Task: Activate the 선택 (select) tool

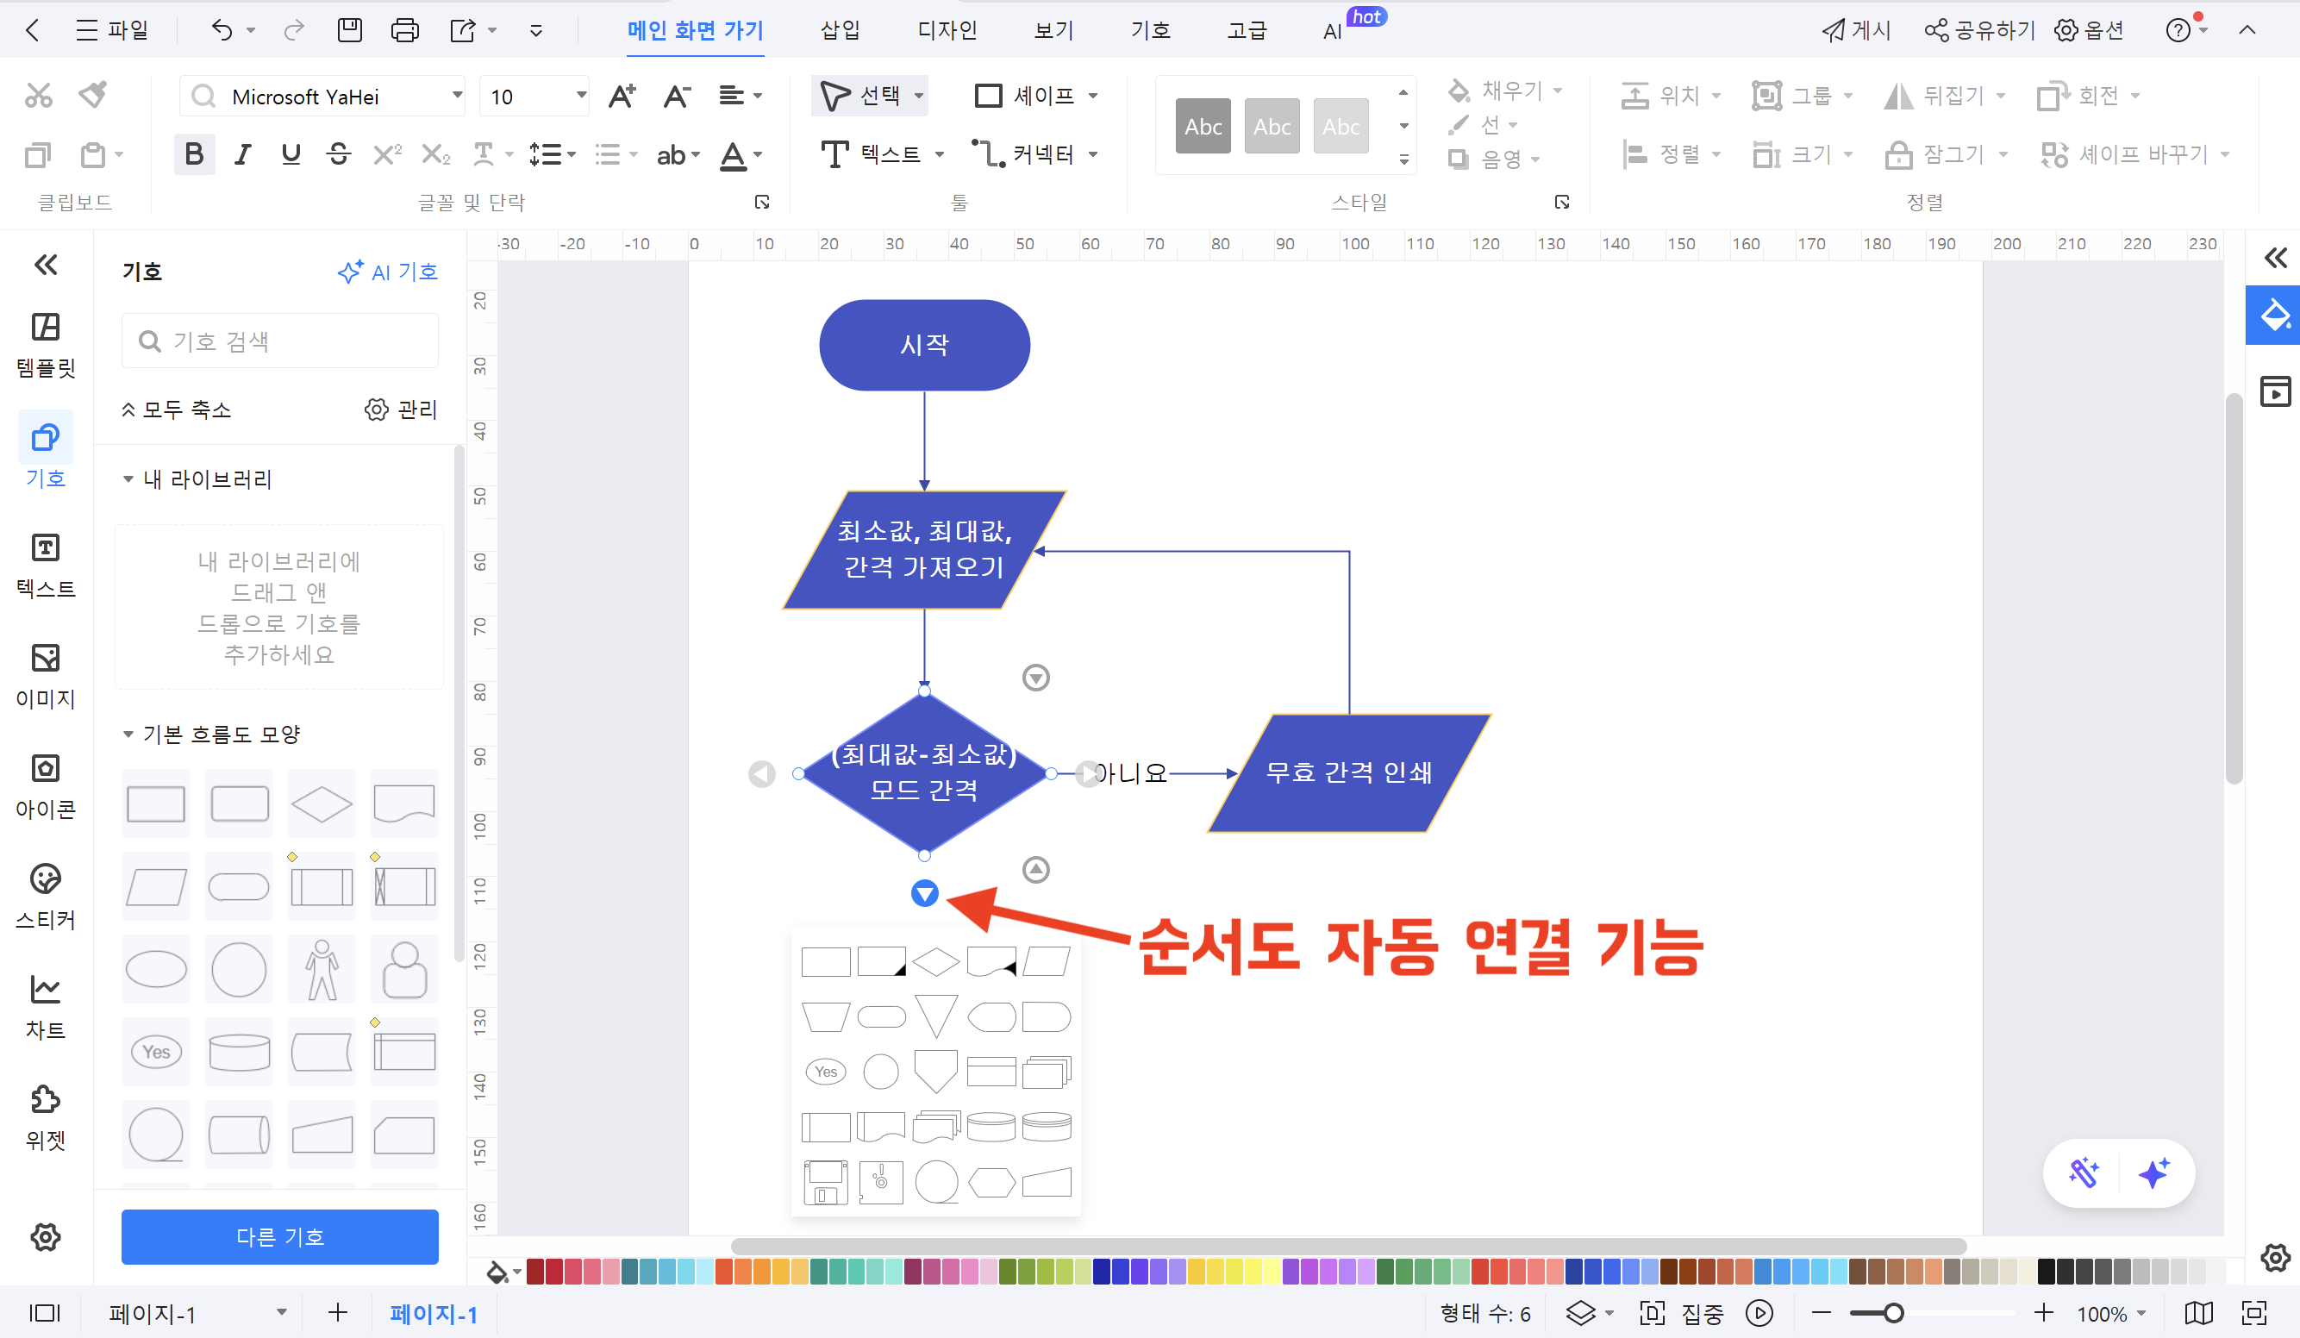Action: pyautogui.click(x=867, y=95)
